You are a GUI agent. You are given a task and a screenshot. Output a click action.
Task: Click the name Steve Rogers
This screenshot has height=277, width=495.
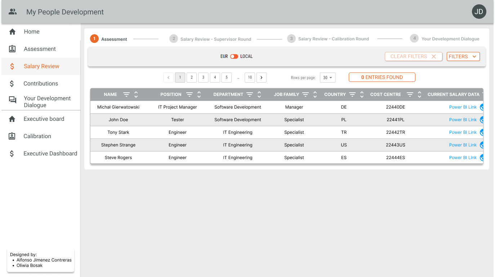coord(118,158)
